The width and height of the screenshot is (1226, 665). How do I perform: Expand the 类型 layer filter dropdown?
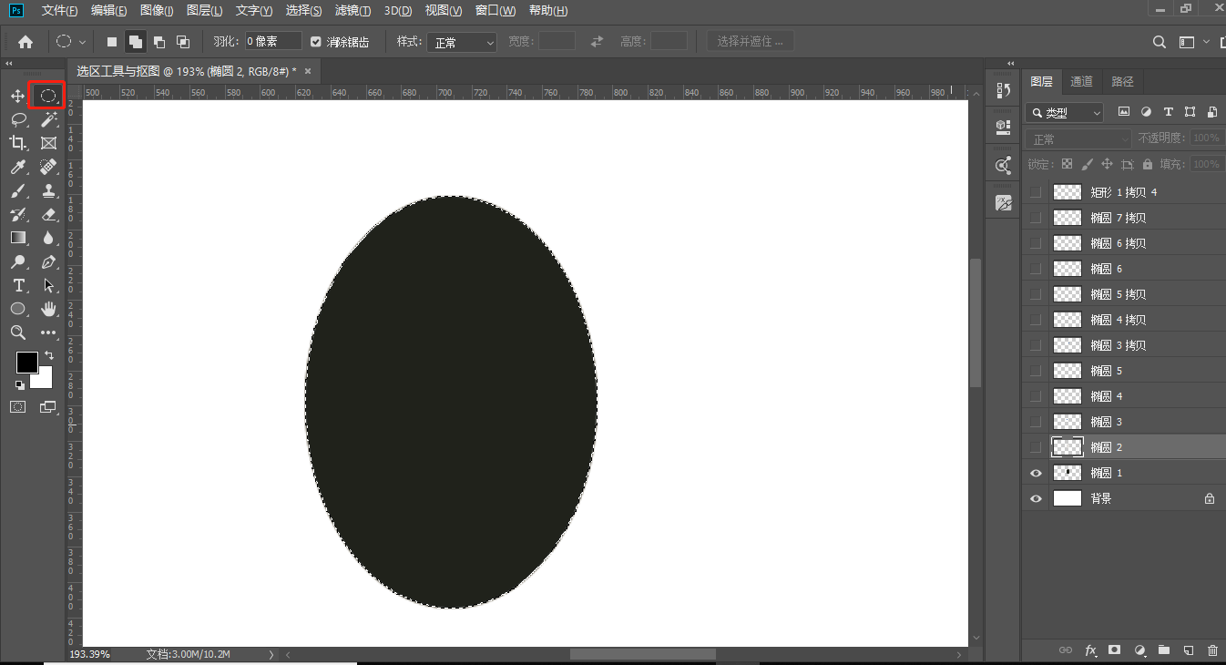pos(1064,113)
